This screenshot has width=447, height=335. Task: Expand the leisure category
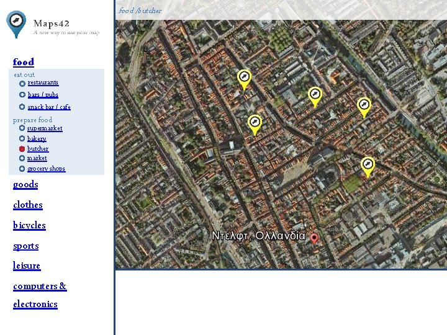point(27,266)
